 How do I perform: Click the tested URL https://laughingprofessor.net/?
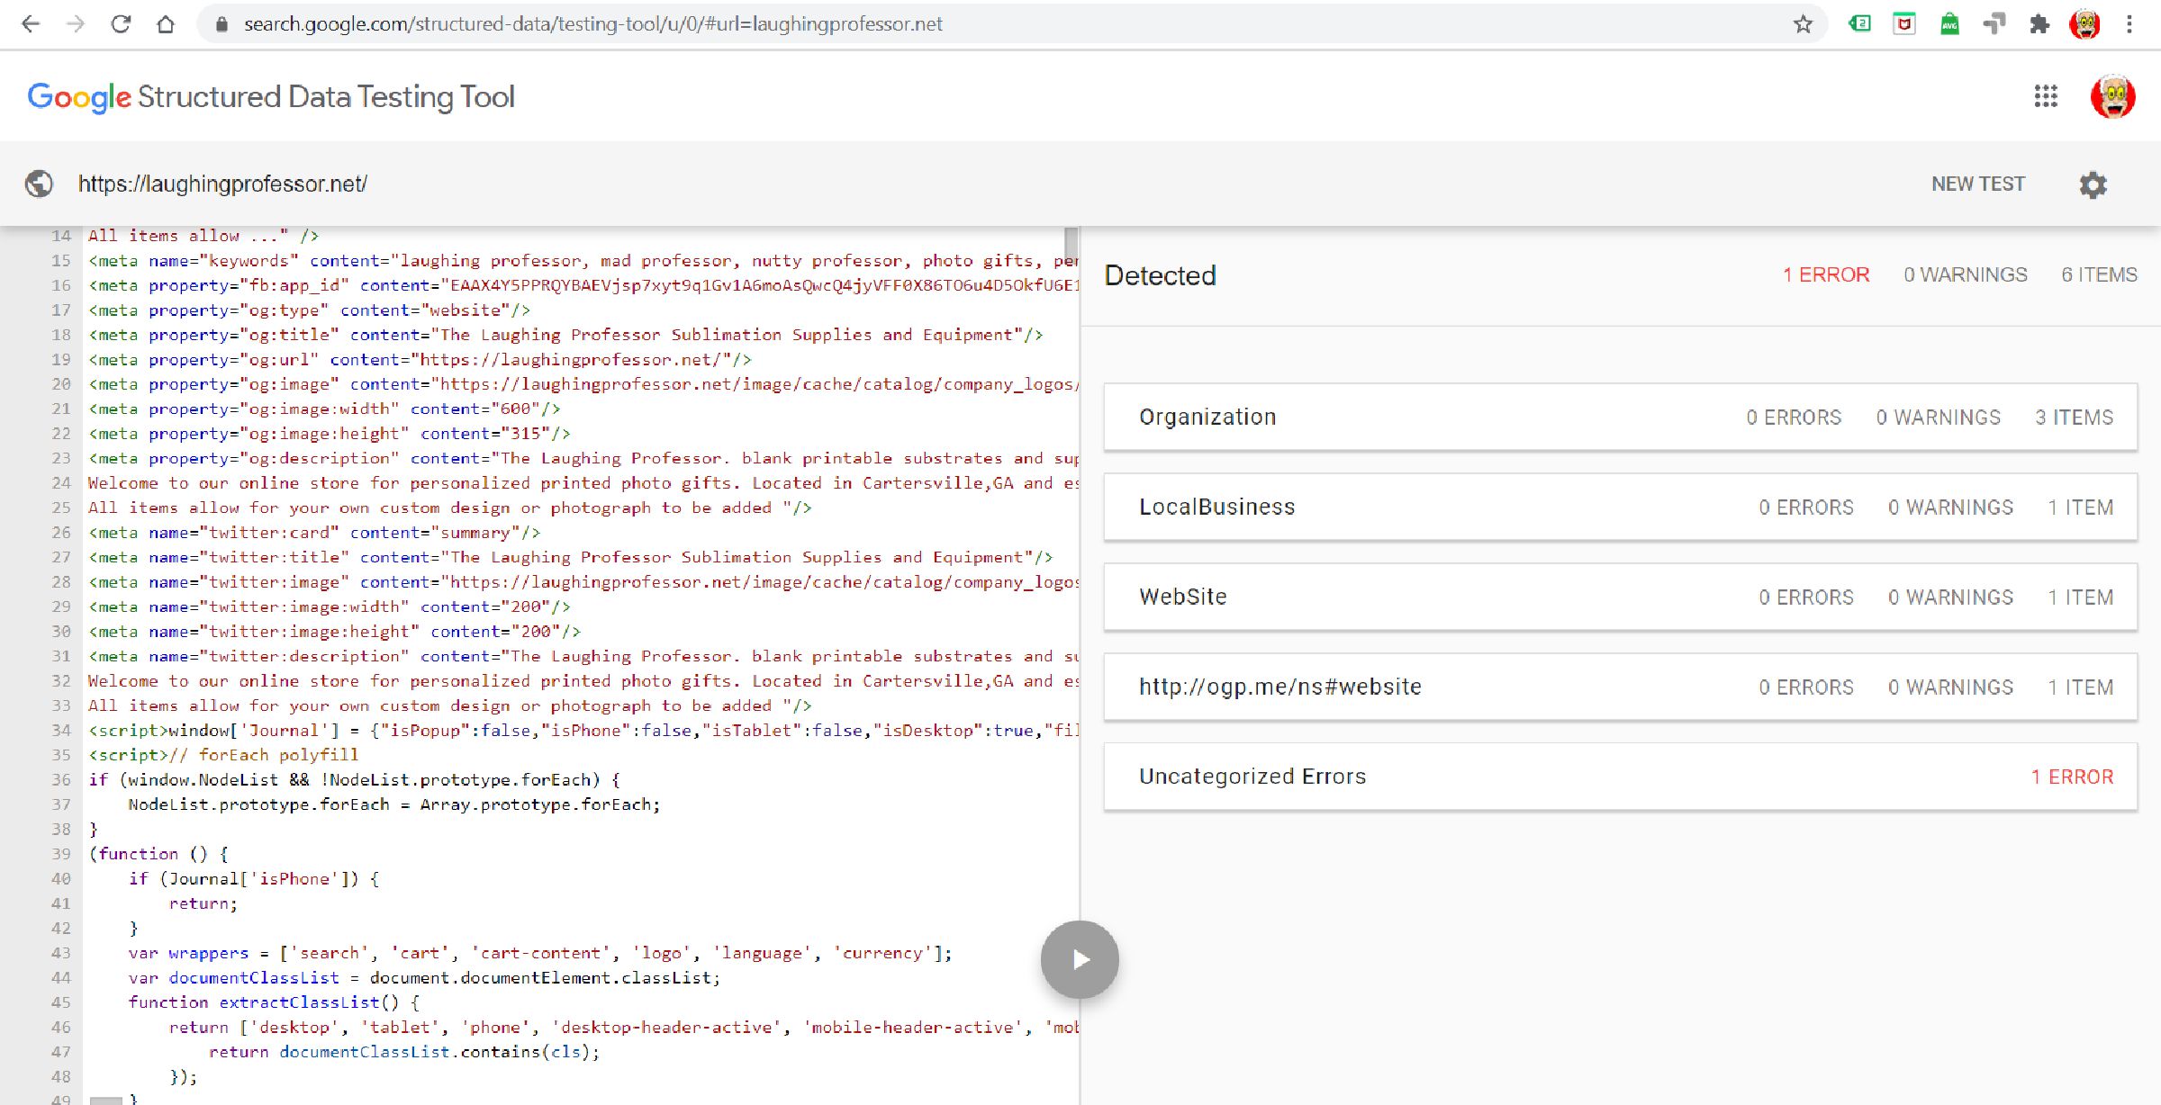tap(222, 184)
